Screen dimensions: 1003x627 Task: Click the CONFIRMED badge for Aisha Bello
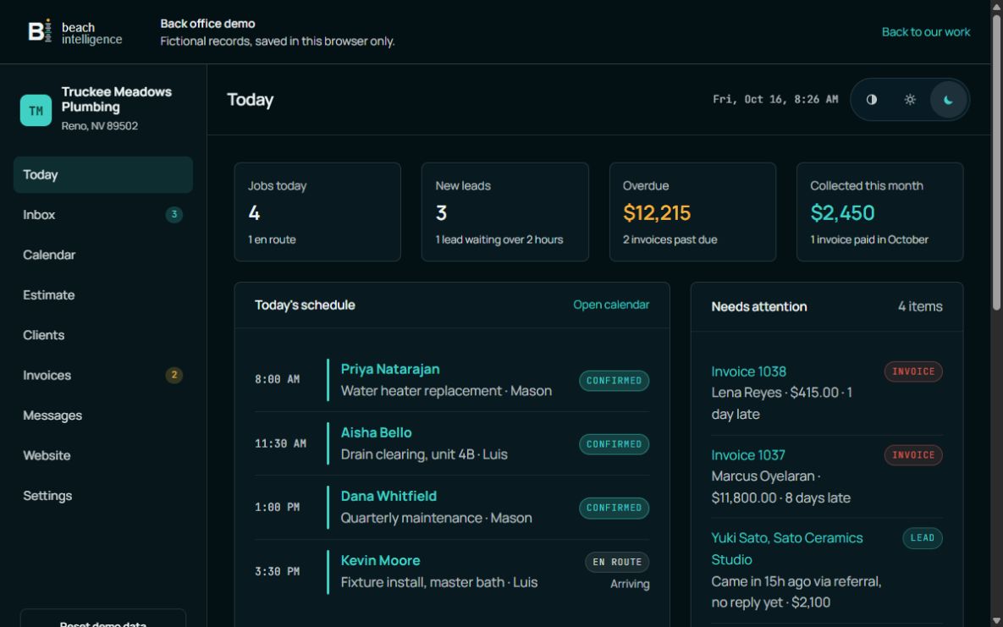coord(614,444)
